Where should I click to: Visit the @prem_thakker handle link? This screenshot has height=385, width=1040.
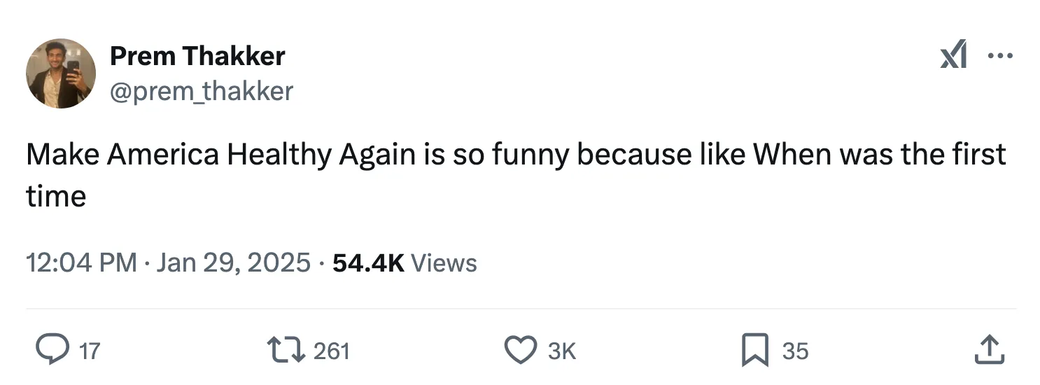pos(202,91)
